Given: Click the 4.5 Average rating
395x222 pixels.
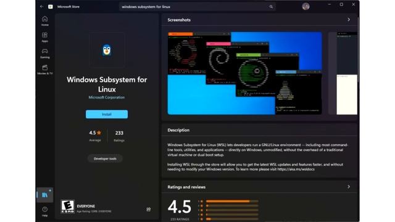Looking at the screenshot, I should [95, 136].
